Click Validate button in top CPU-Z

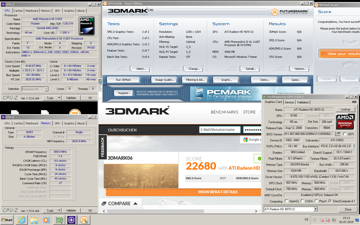(x=71, y=98)
